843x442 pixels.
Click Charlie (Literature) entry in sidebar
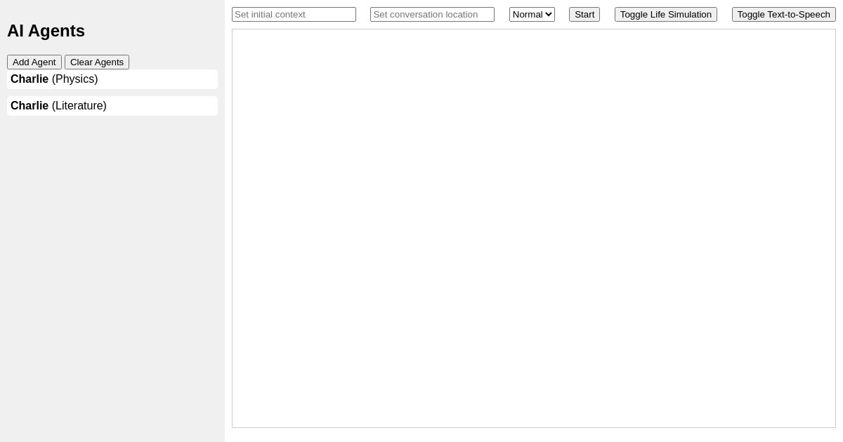(x=112, y=105)
